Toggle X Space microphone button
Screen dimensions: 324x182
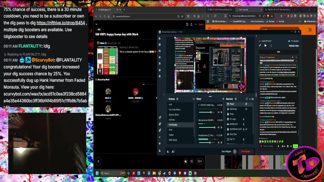tap(98, 161)
